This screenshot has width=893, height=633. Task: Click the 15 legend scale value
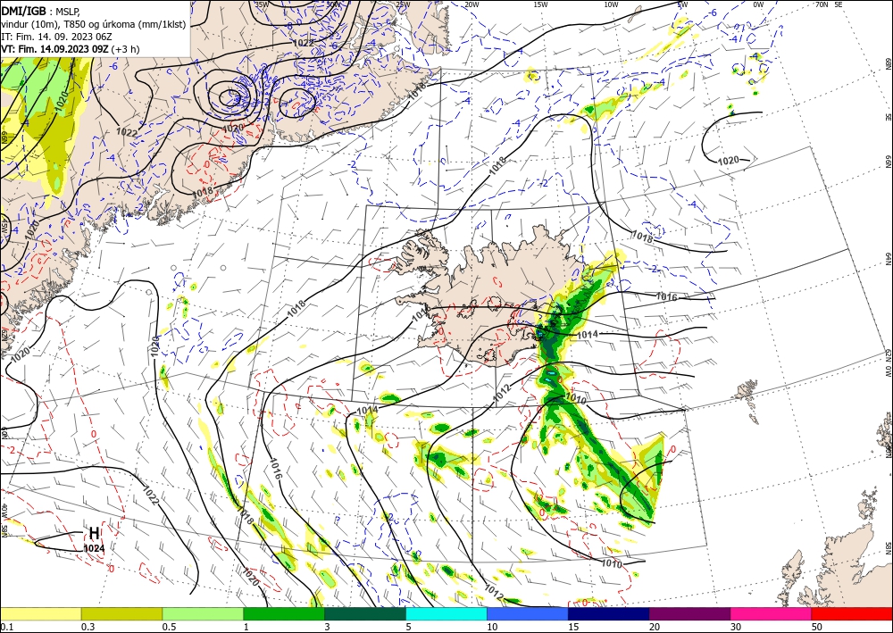(573, 626)
